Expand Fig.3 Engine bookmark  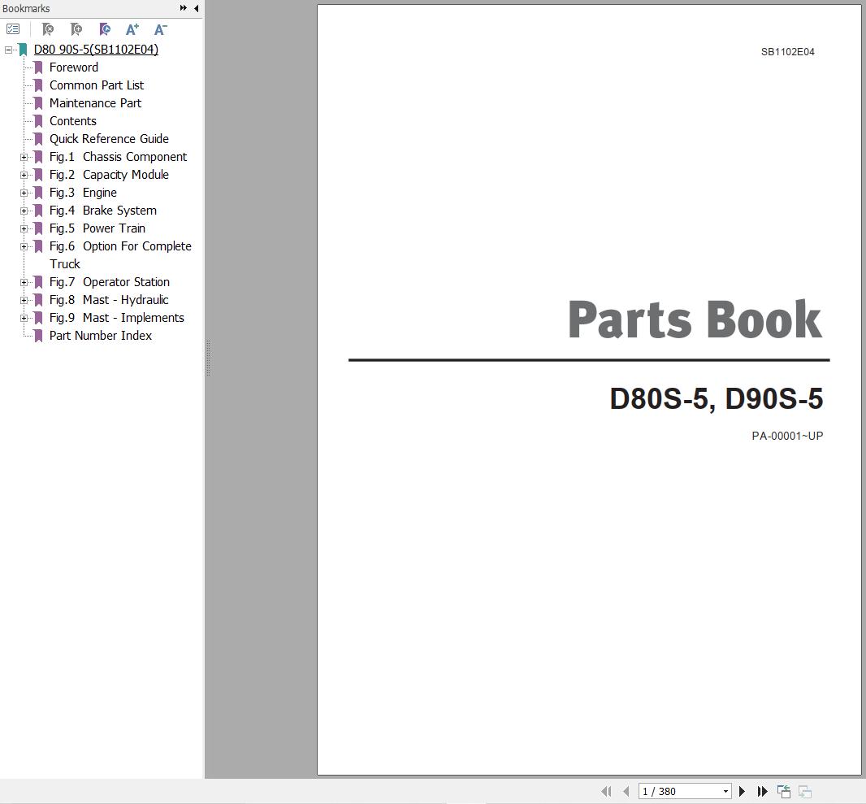coord(24,193)
